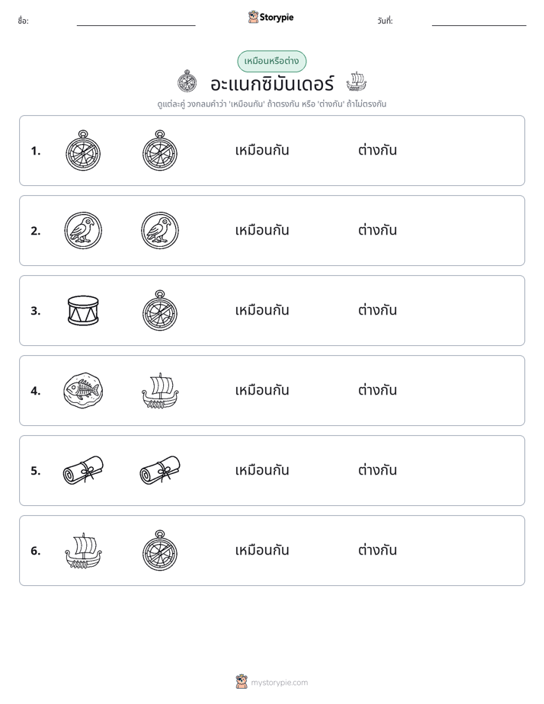The height and width of the screenshot is (704, 544).
Task: Select 'เหมือนกัน' in row 5
Action: (x=262, y=470)
